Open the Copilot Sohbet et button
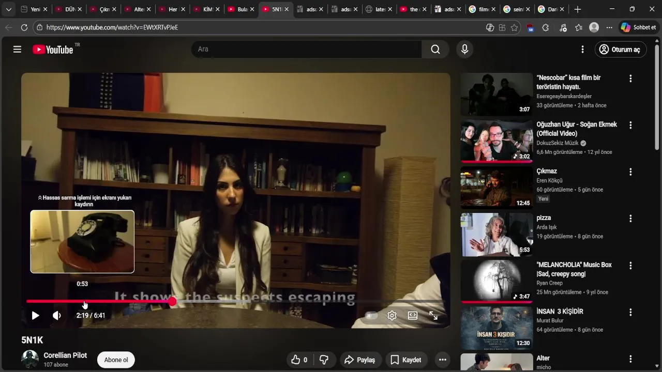This screenshot has height=372, width=662. [638, 27]
